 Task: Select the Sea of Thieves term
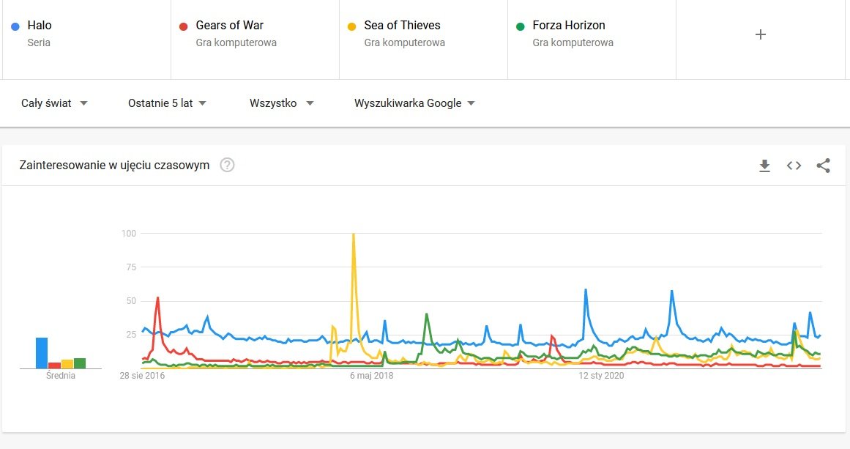pos(402,26)
